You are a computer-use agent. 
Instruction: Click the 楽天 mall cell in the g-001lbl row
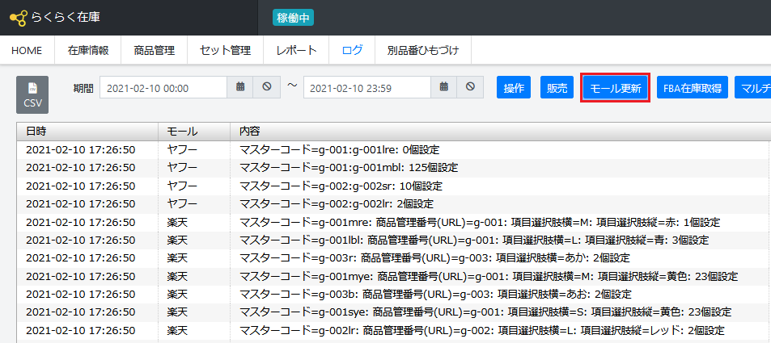[x=194, y=241]
